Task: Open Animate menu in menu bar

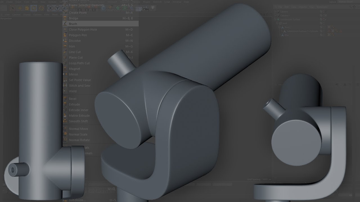Action: click(52, 2)
